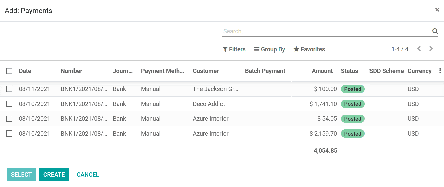Viewport: 444px width, 187px height.
Task: Check the Deco Addict payment row
Action: (9, 104)
